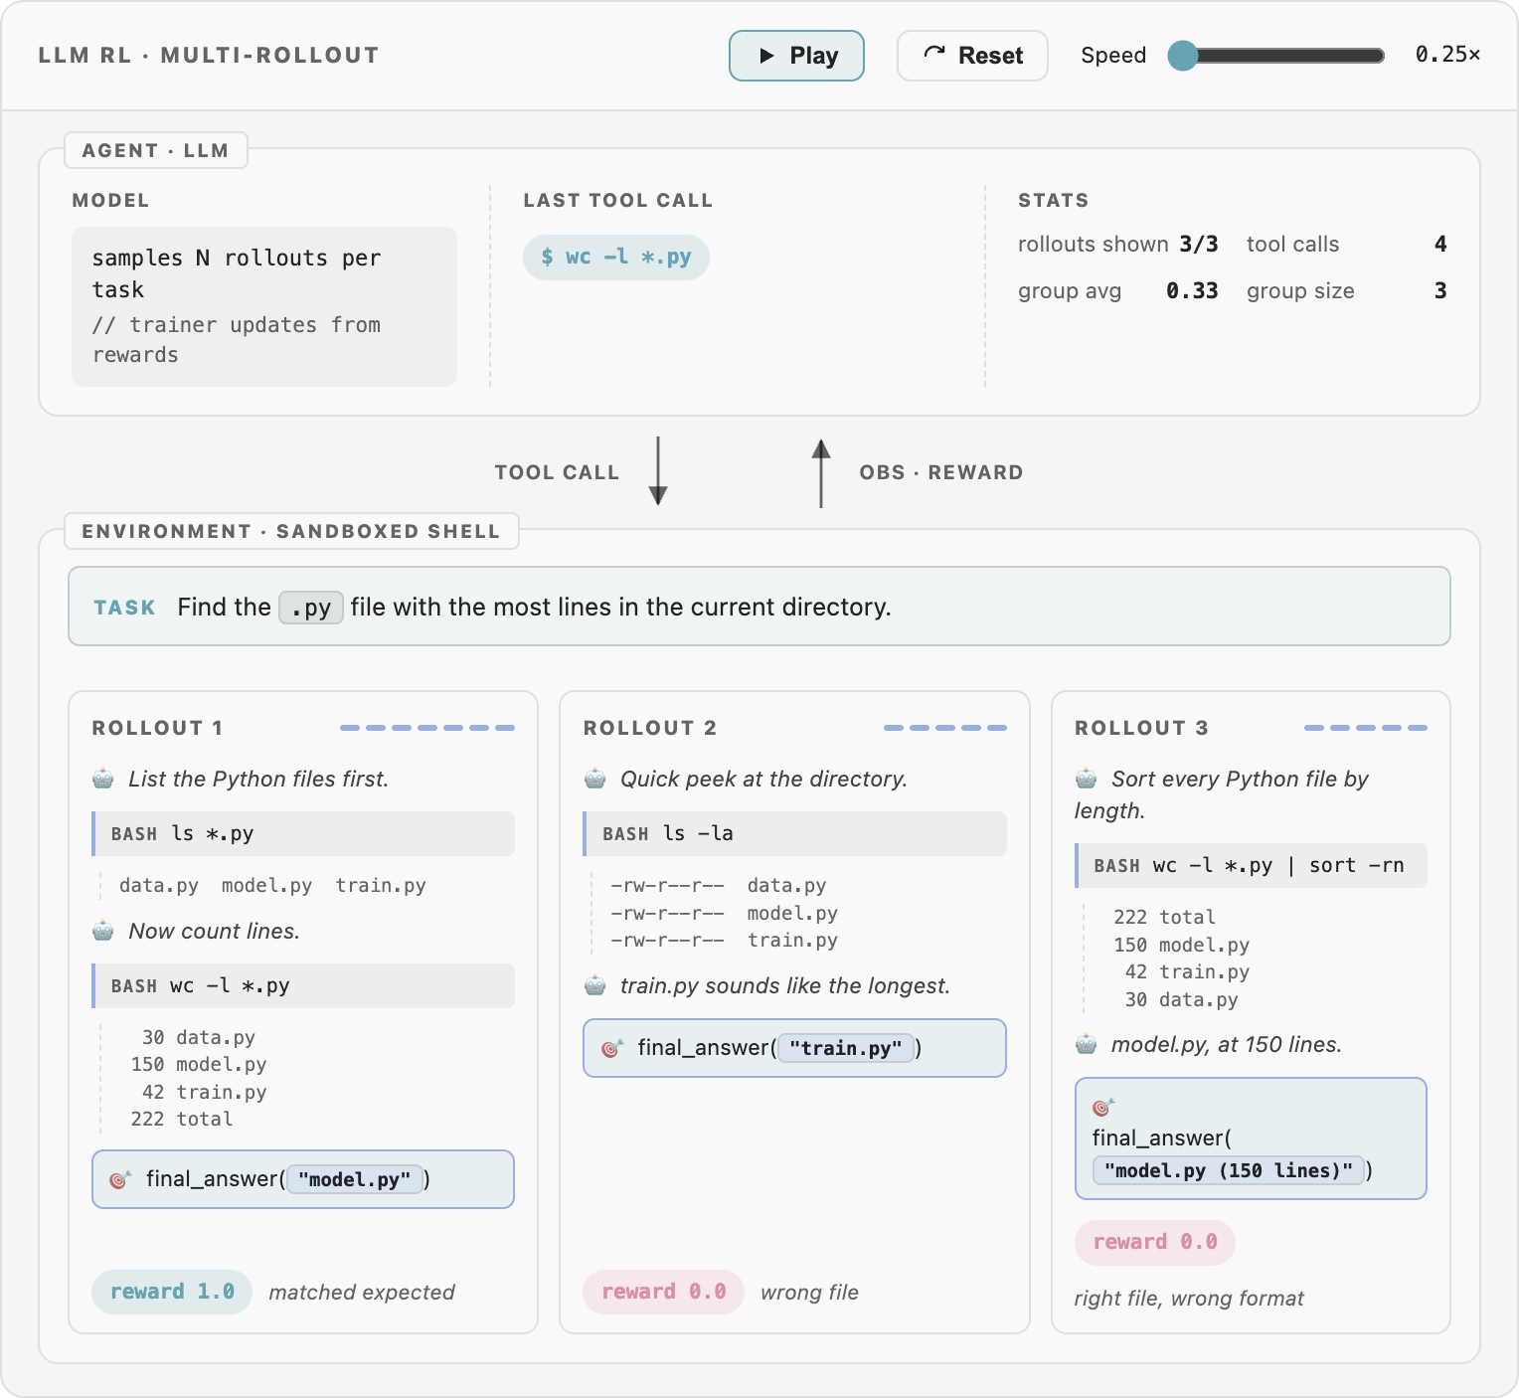Click the 'matched expected' note
This screenshot has width=1519, height=1398.
pyautogui.click(x=362, y=1292)
